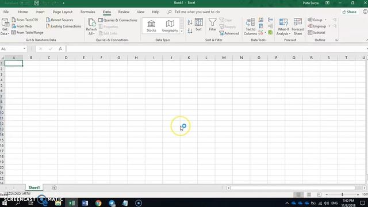Open Recent Sources
Screen dimensions: 368x207
click(x=60, y=20)
